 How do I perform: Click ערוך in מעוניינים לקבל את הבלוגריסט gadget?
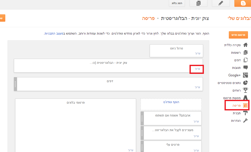[196, 136]
